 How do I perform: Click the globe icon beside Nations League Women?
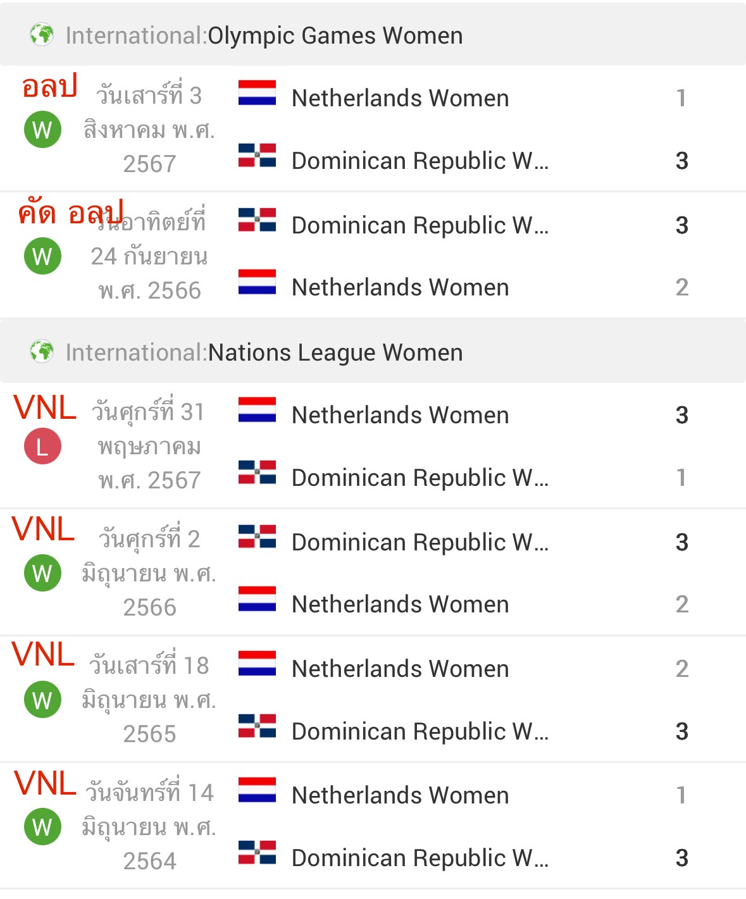[42, 351]
